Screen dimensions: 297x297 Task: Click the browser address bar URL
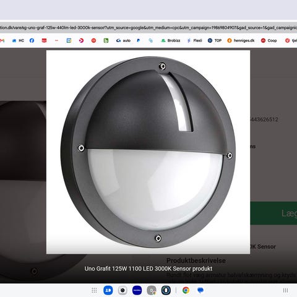(x=148, y=27)
